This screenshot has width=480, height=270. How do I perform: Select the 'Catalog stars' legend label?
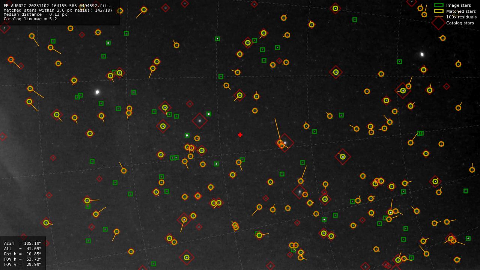460,23
